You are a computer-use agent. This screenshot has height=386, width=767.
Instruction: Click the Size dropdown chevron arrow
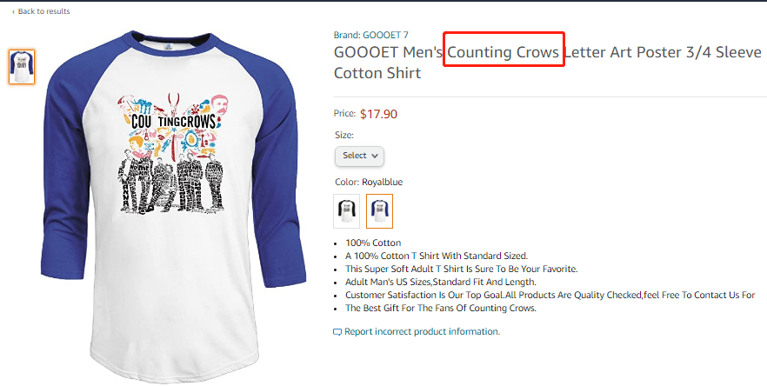point(376,156)
